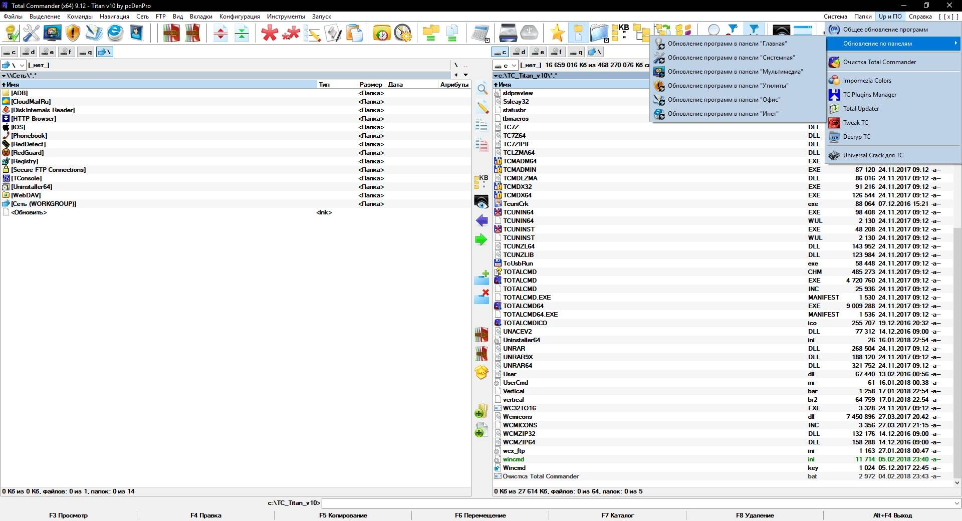Viewport: 962px width, 521px height.
Task: Click the yellow star favorites icon
Action: tap(557, 33)
